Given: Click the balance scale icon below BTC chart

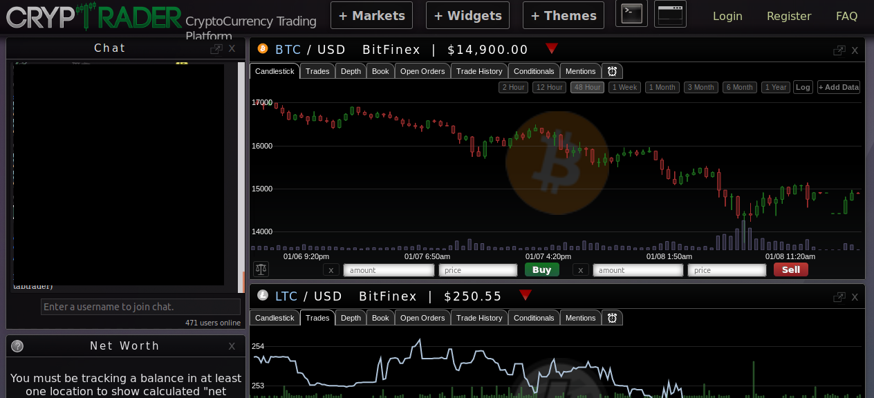Looking at the screenshot, I should (261, 269).
